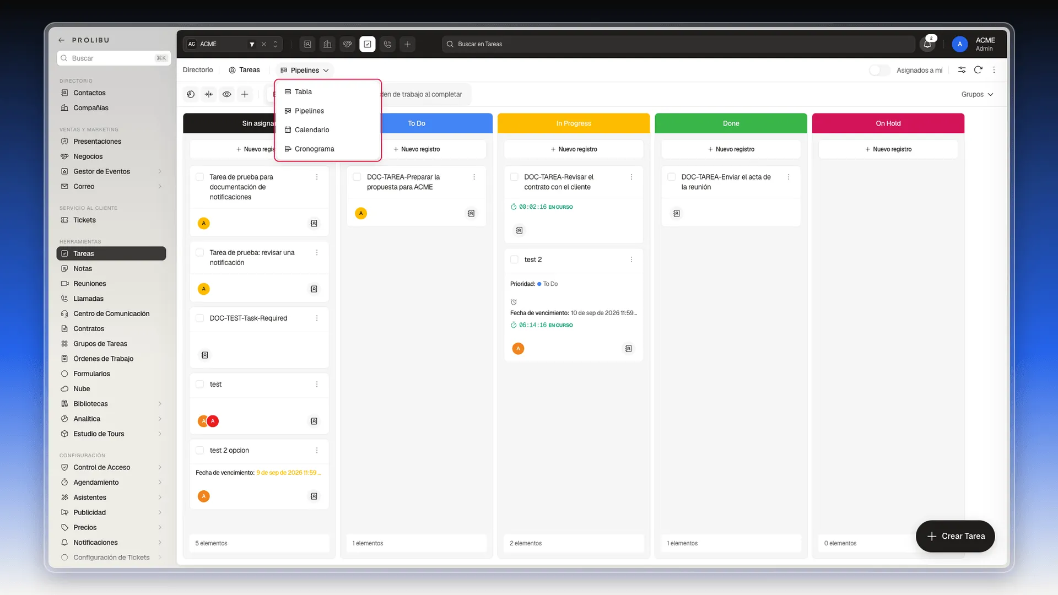Image resolution: width=1058 pixels, height=595 pixels.
Task: Select Cronograma from the view menu
Action: (328, 149)
